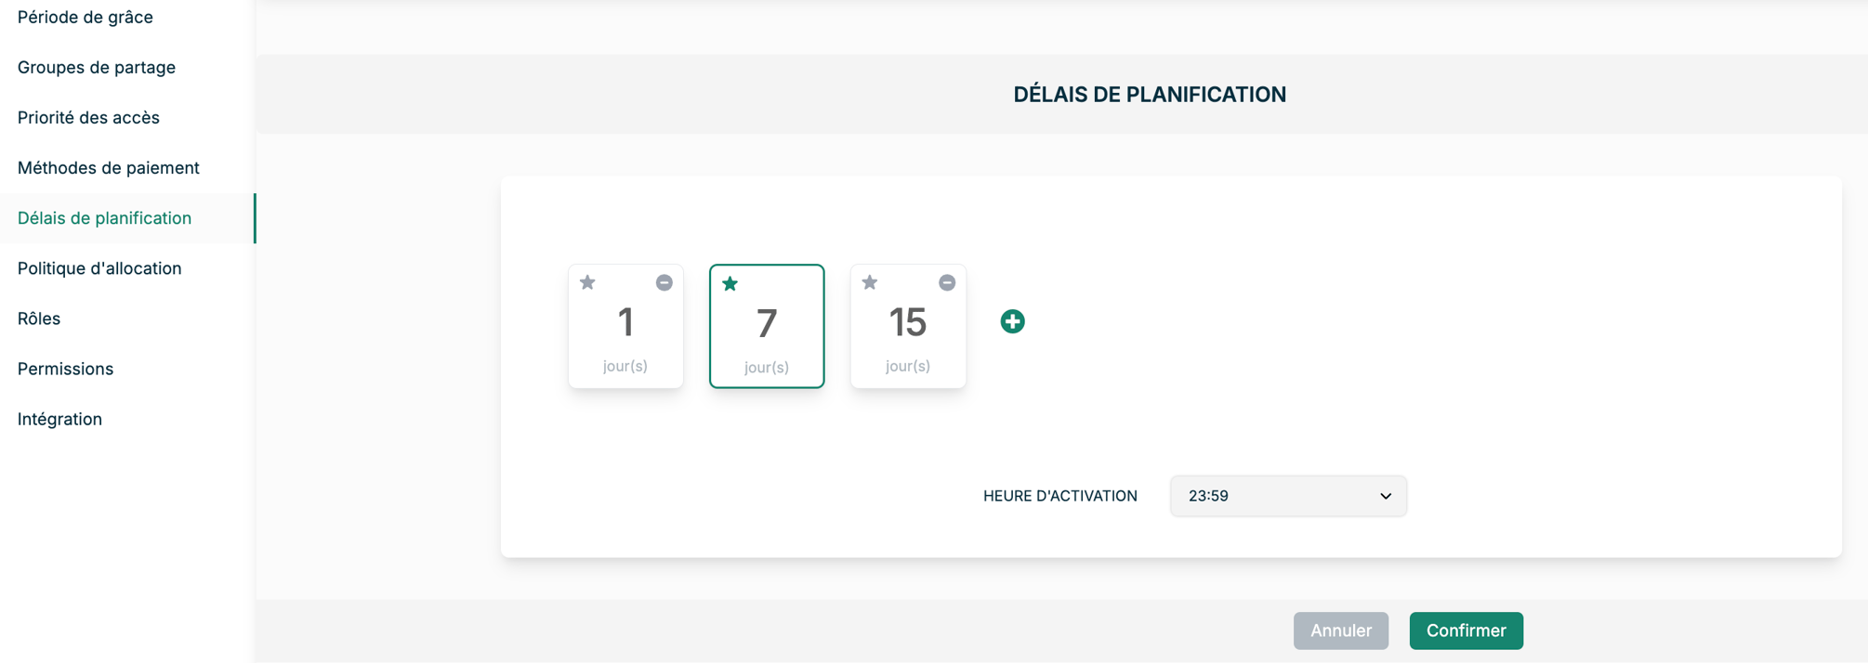Click the green star on 7 day card
Screen dimensions: 1868x663
pos(730,283)
